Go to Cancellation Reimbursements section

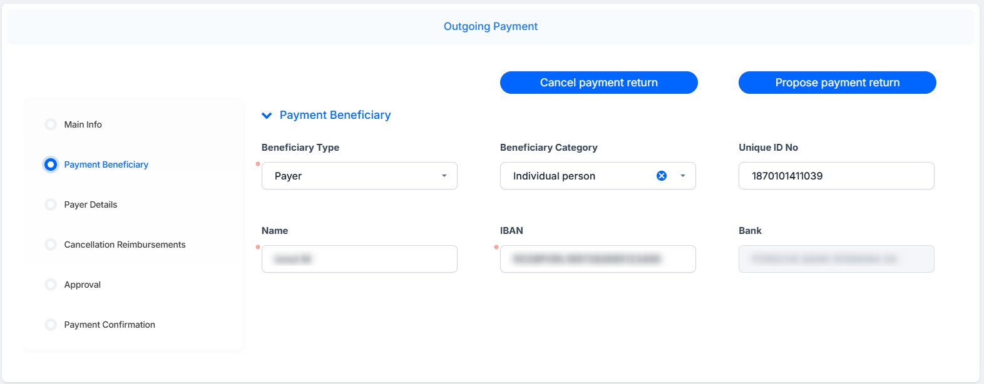click(x=125, y=245)
